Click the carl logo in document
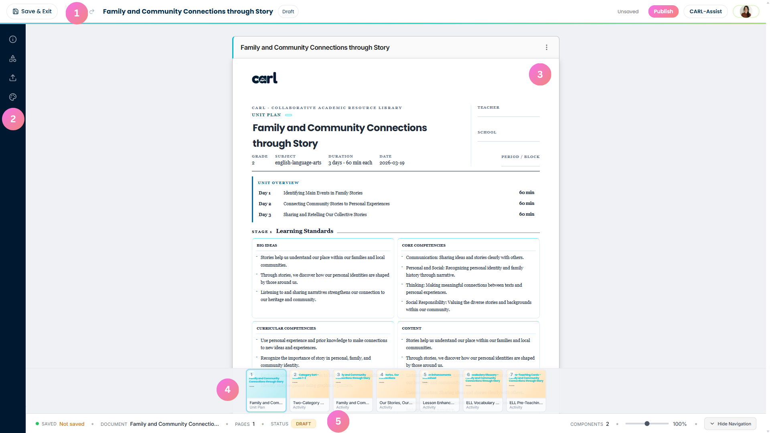The image size is (770, 433). tap(265, 78)
